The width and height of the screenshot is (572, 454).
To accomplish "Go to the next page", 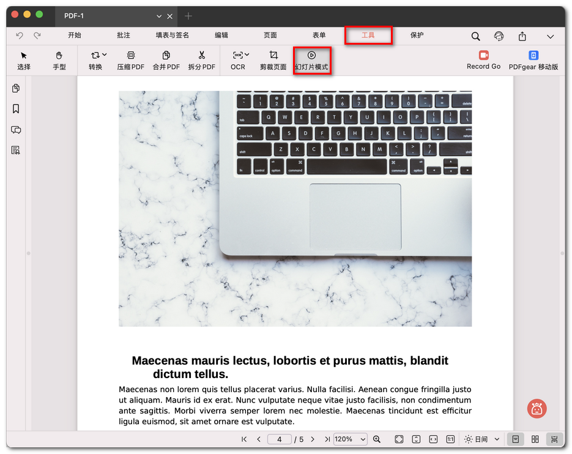I will coord(313,439).
